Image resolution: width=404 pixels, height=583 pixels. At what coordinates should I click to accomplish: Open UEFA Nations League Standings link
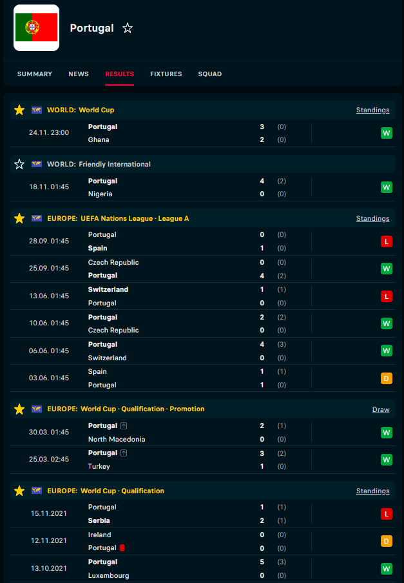(372, 218)
